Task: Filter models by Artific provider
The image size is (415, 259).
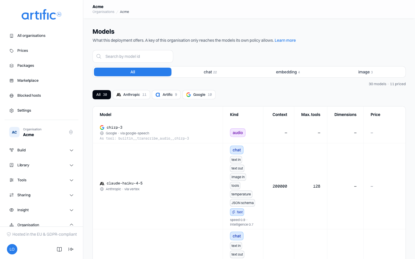Action: coord(166,95)
